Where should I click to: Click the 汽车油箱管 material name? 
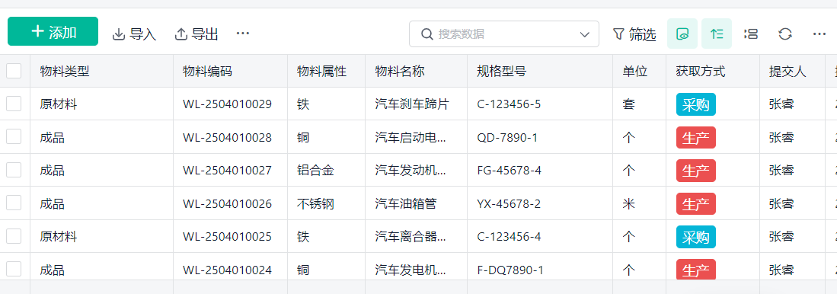tap(406, 203)
